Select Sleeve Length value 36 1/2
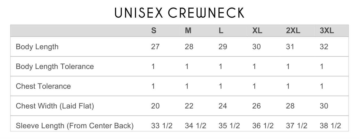The height and width of the screenshot is (139, 359). point(263,126)
